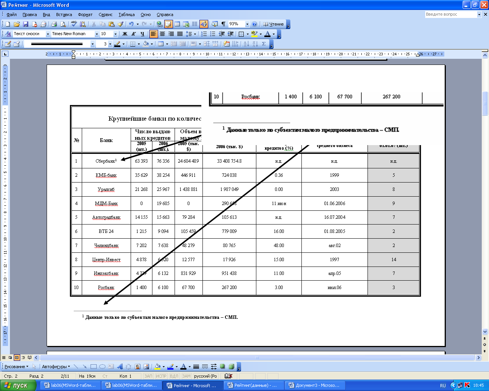Image resolution: width=489 pixels, height=391 pixels.
Task: Open the 93% zoom dropdown
Action: pos(247,24)
